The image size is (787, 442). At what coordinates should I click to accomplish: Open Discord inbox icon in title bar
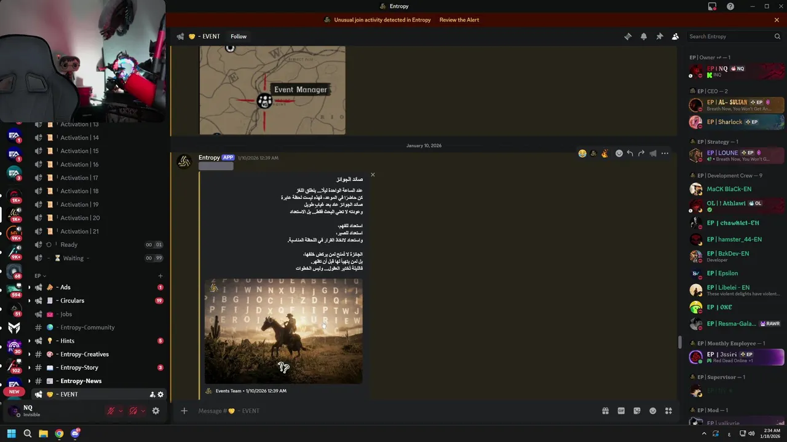point(712,6)
